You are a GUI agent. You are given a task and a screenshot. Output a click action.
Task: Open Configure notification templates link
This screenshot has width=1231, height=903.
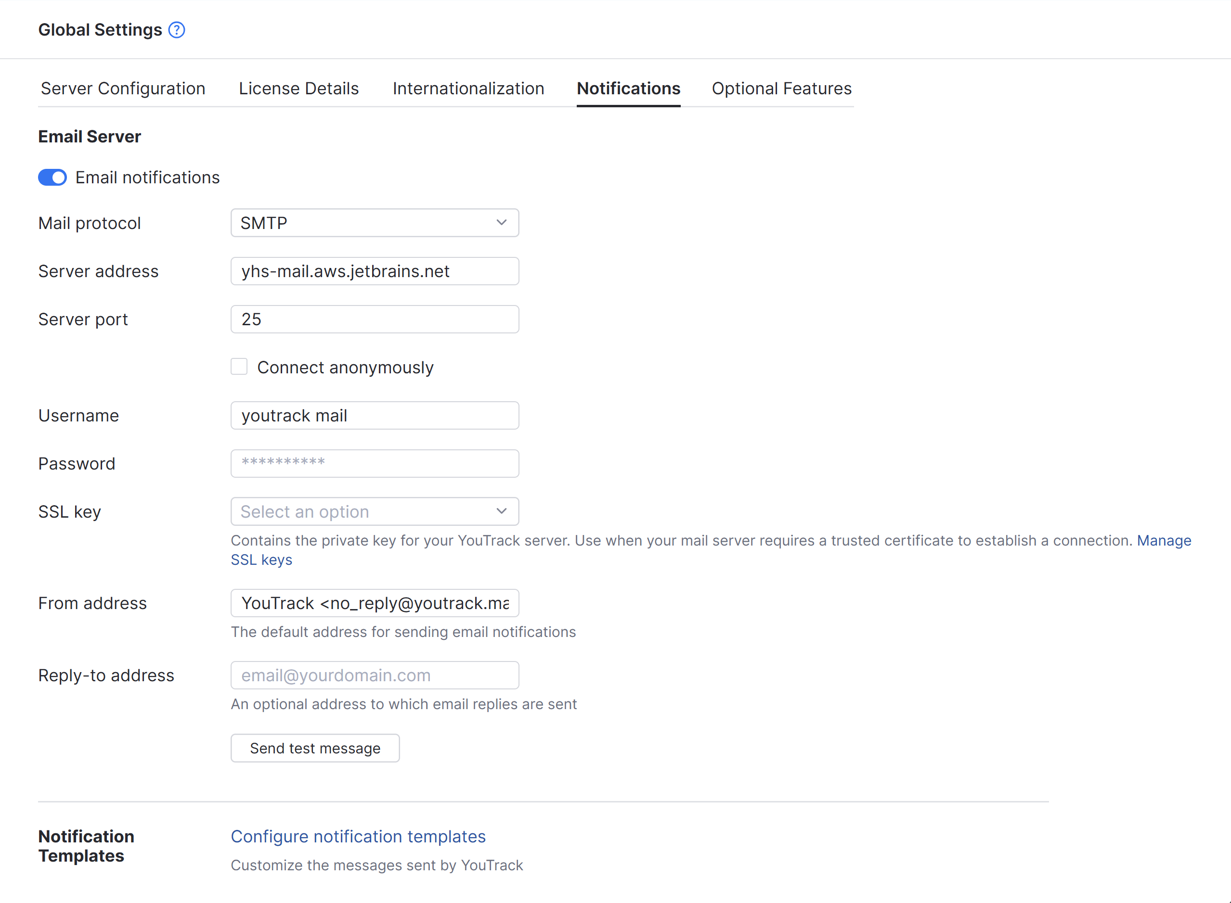(x=358, y=836)
